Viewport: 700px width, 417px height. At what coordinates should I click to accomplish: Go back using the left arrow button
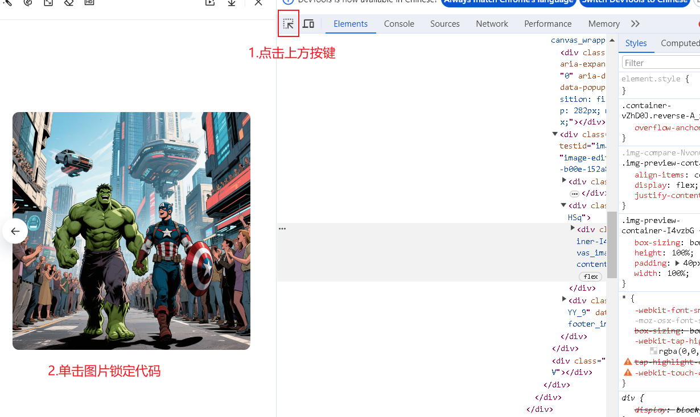15,231
